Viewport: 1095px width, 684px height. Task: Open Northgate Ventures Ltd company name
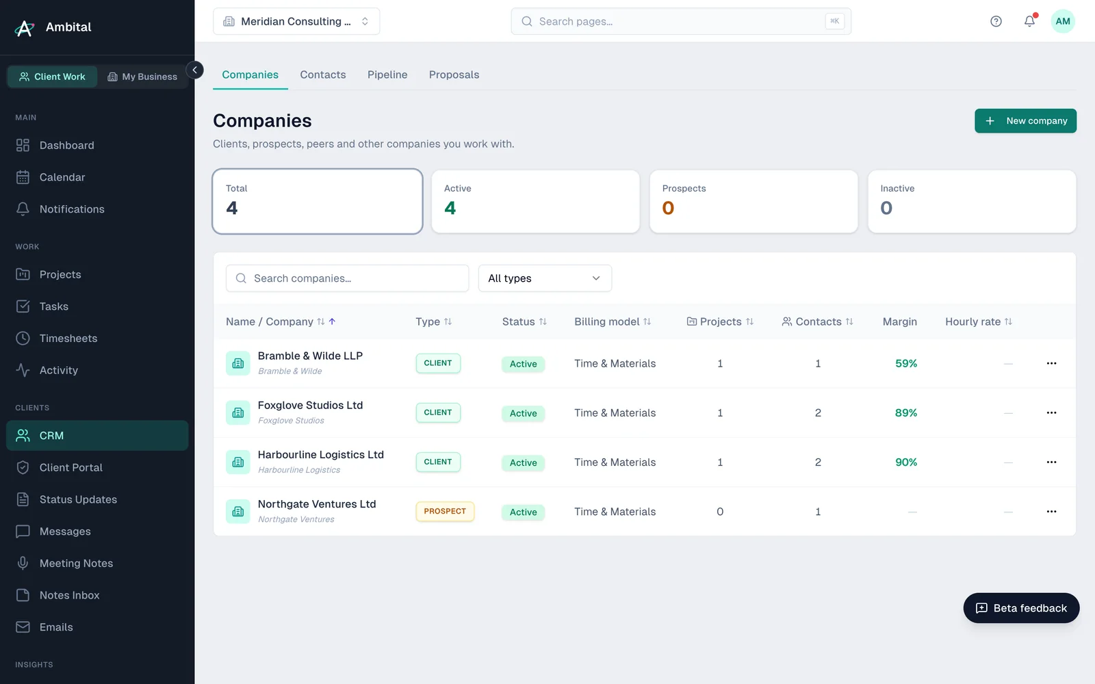click(x=317, y=504)
